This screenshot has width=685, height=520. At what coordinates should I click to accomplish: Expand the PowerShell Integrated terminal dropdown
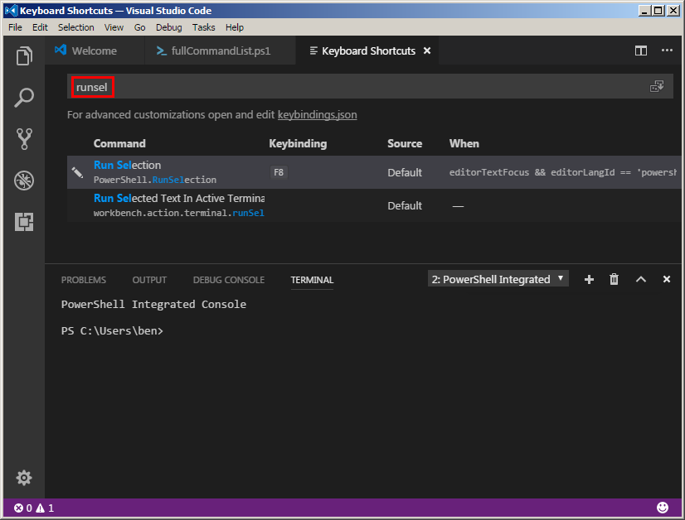pyautogui.click(x=498, y=279)
